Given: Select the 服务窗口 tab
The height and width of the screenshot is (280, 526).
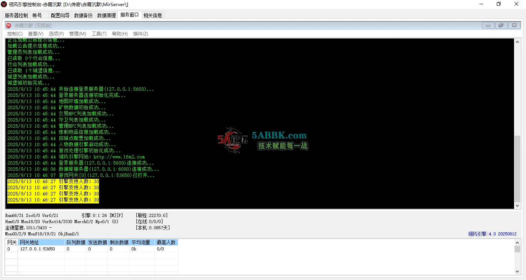Looking at the screenshot, I should pyautogui.click(x=130, y=15).
